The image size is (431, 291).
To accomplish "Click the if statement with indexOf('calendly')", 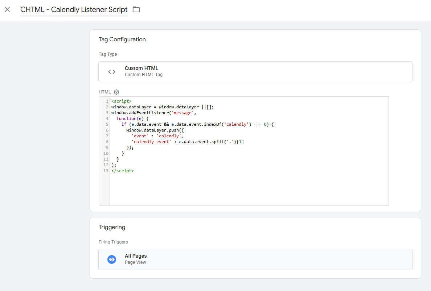I will pos(197,124).
